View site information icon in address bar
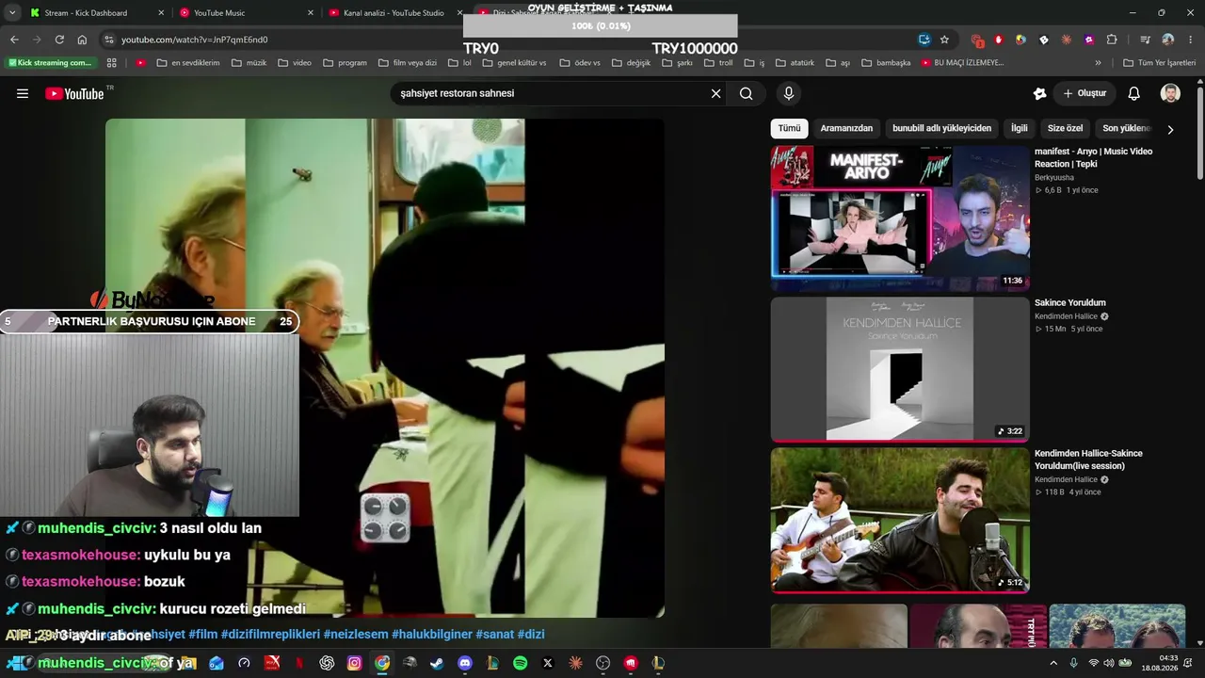Image resolution: width=1205 pixels, height=678 pixels. tap(109, 40)
